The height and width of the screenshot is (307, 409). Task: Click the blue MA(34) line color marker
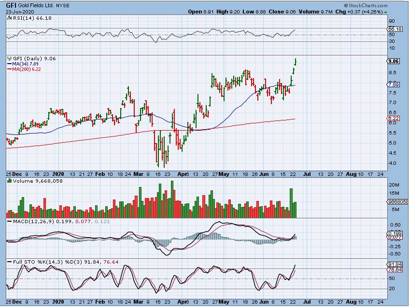click(9, 64)
